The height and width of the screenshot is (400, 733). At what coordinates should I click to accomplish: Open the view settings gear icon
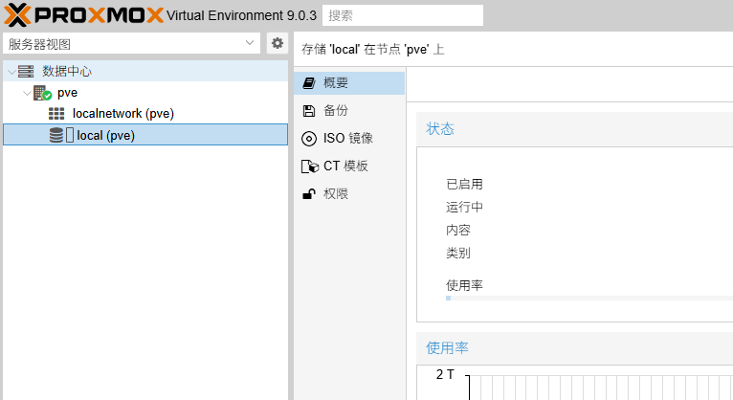(x=278, y=43)
